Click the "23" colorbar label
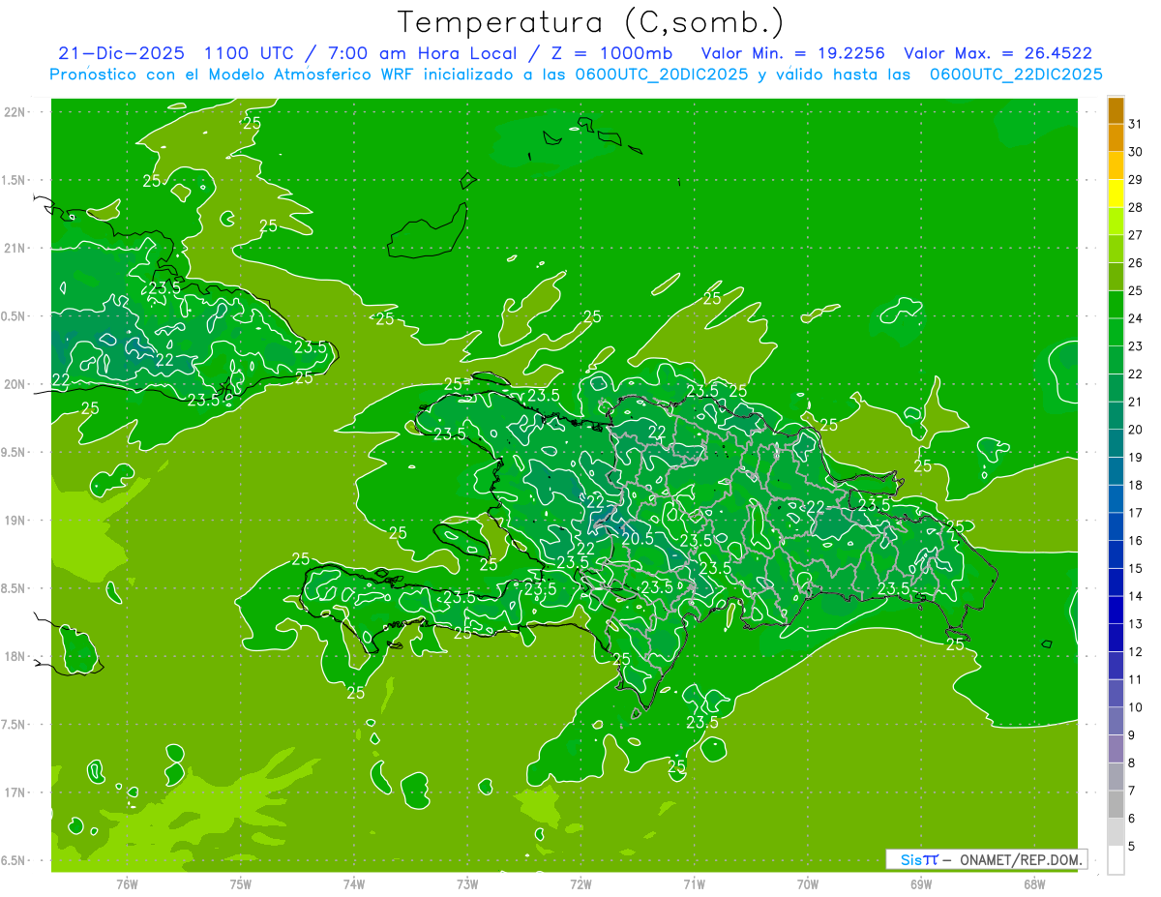The image size is (1161, 897). [x=1136, y=346]
